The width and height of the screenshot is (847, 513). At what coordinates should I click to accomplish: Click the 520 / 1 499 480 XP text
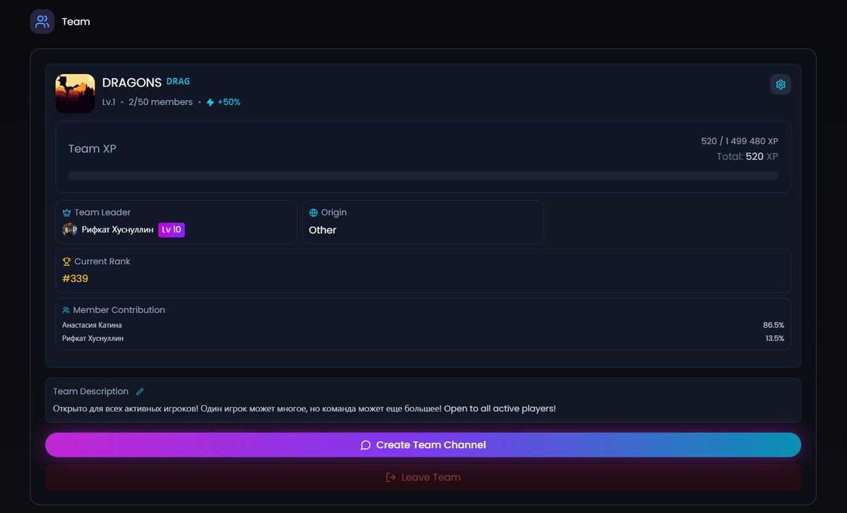click(740, 142)
